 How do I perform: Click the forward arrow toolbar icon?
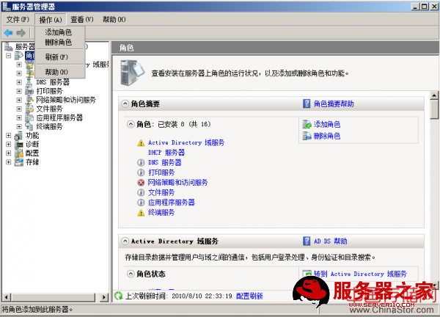pos(21,32)
